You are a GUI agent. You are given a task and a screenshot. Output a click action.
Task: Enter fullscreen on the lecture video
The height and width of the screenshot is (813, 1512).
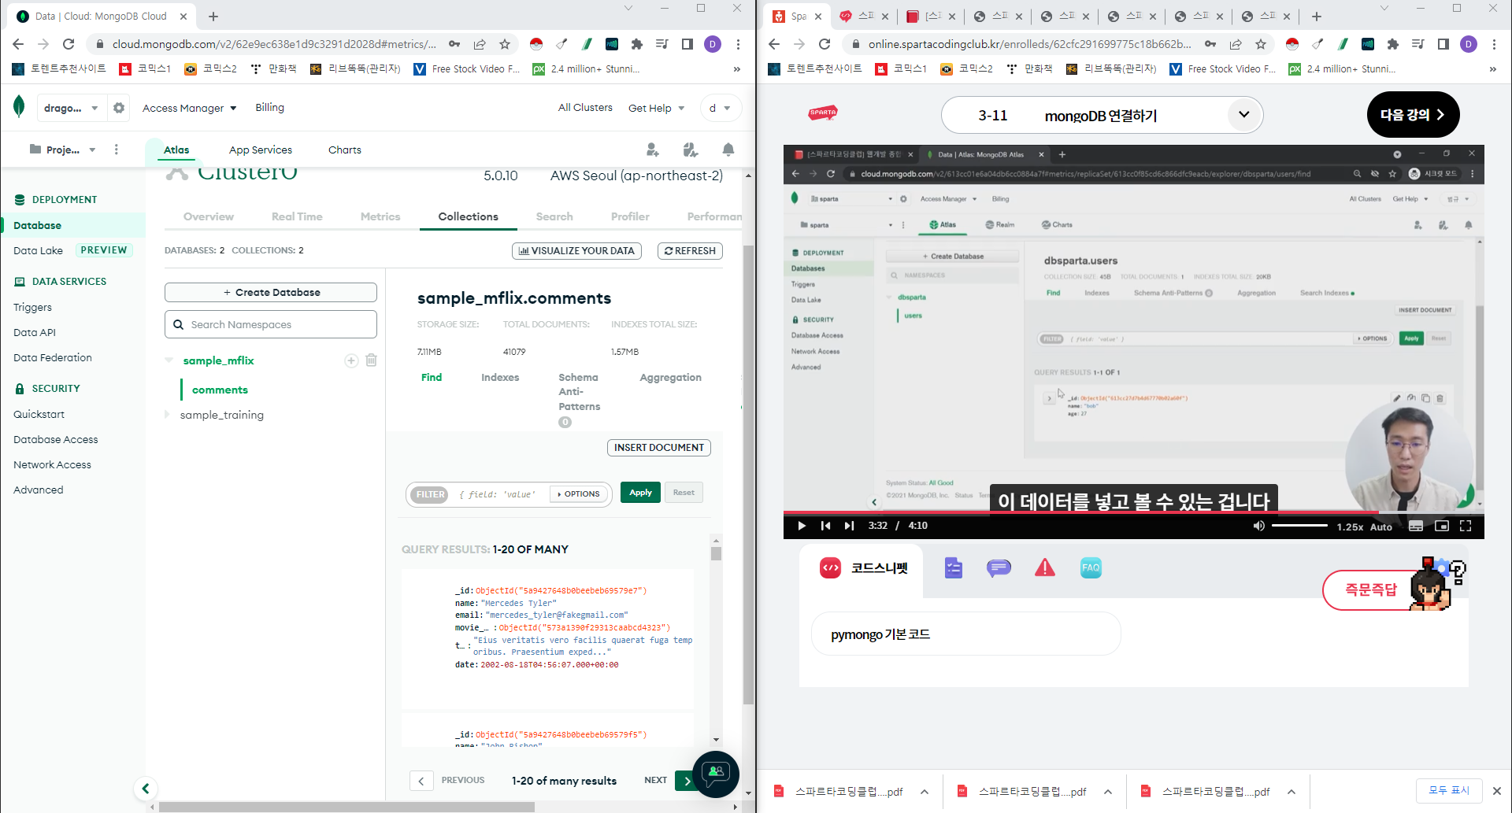tap(1466, 526)
